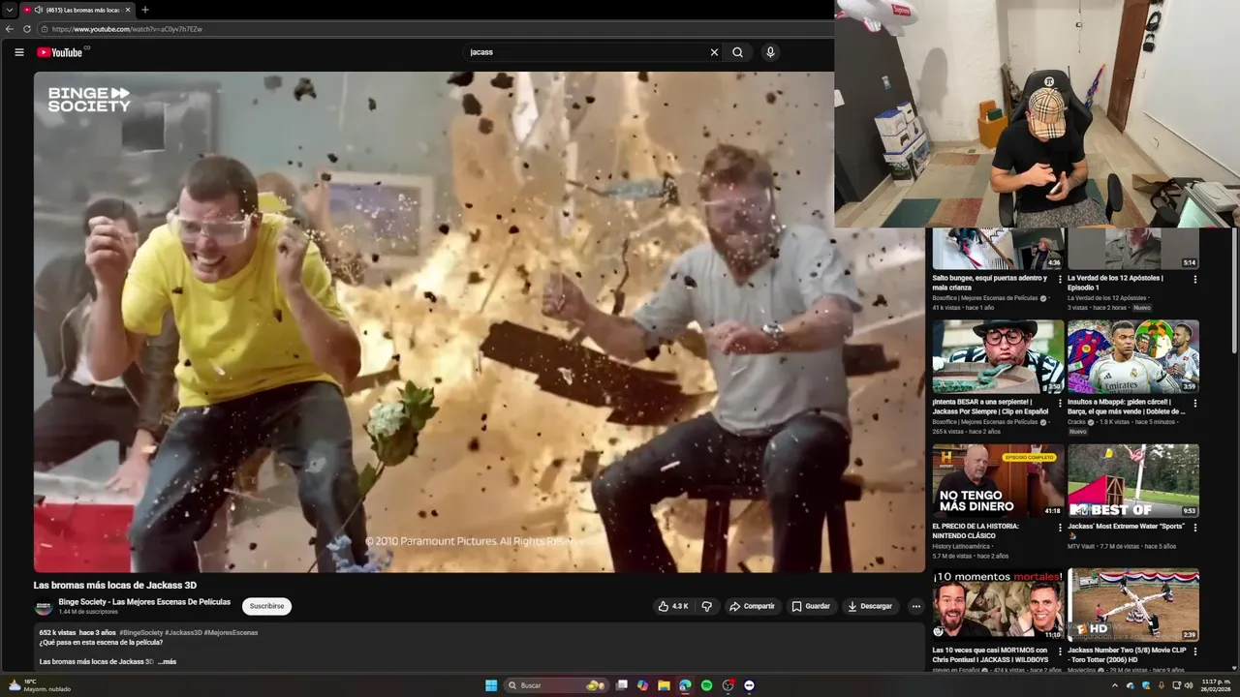Open options for EL PRECIO DE LA HISTORIA video
1240x697 pixels.
click(x=1059, y=528)
